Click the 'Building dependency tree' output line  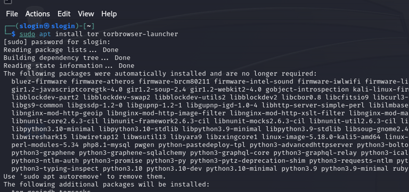pyautogui.click(x=67, y=57)
